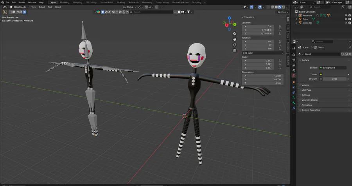Expand the Armature tree item in outliner
This screenshot has height=186, width=352.
tap(296, 16)
